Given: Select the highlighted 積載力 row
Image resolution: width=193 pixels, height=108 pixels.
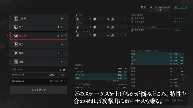Looking at the screenshot, I should coord(39,36).
